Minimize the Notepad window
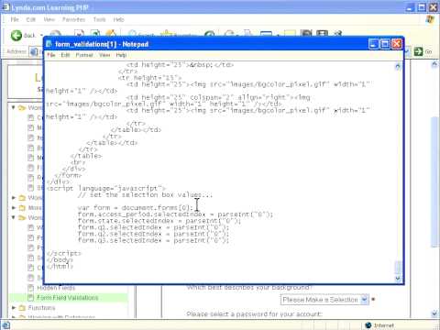 373,44
